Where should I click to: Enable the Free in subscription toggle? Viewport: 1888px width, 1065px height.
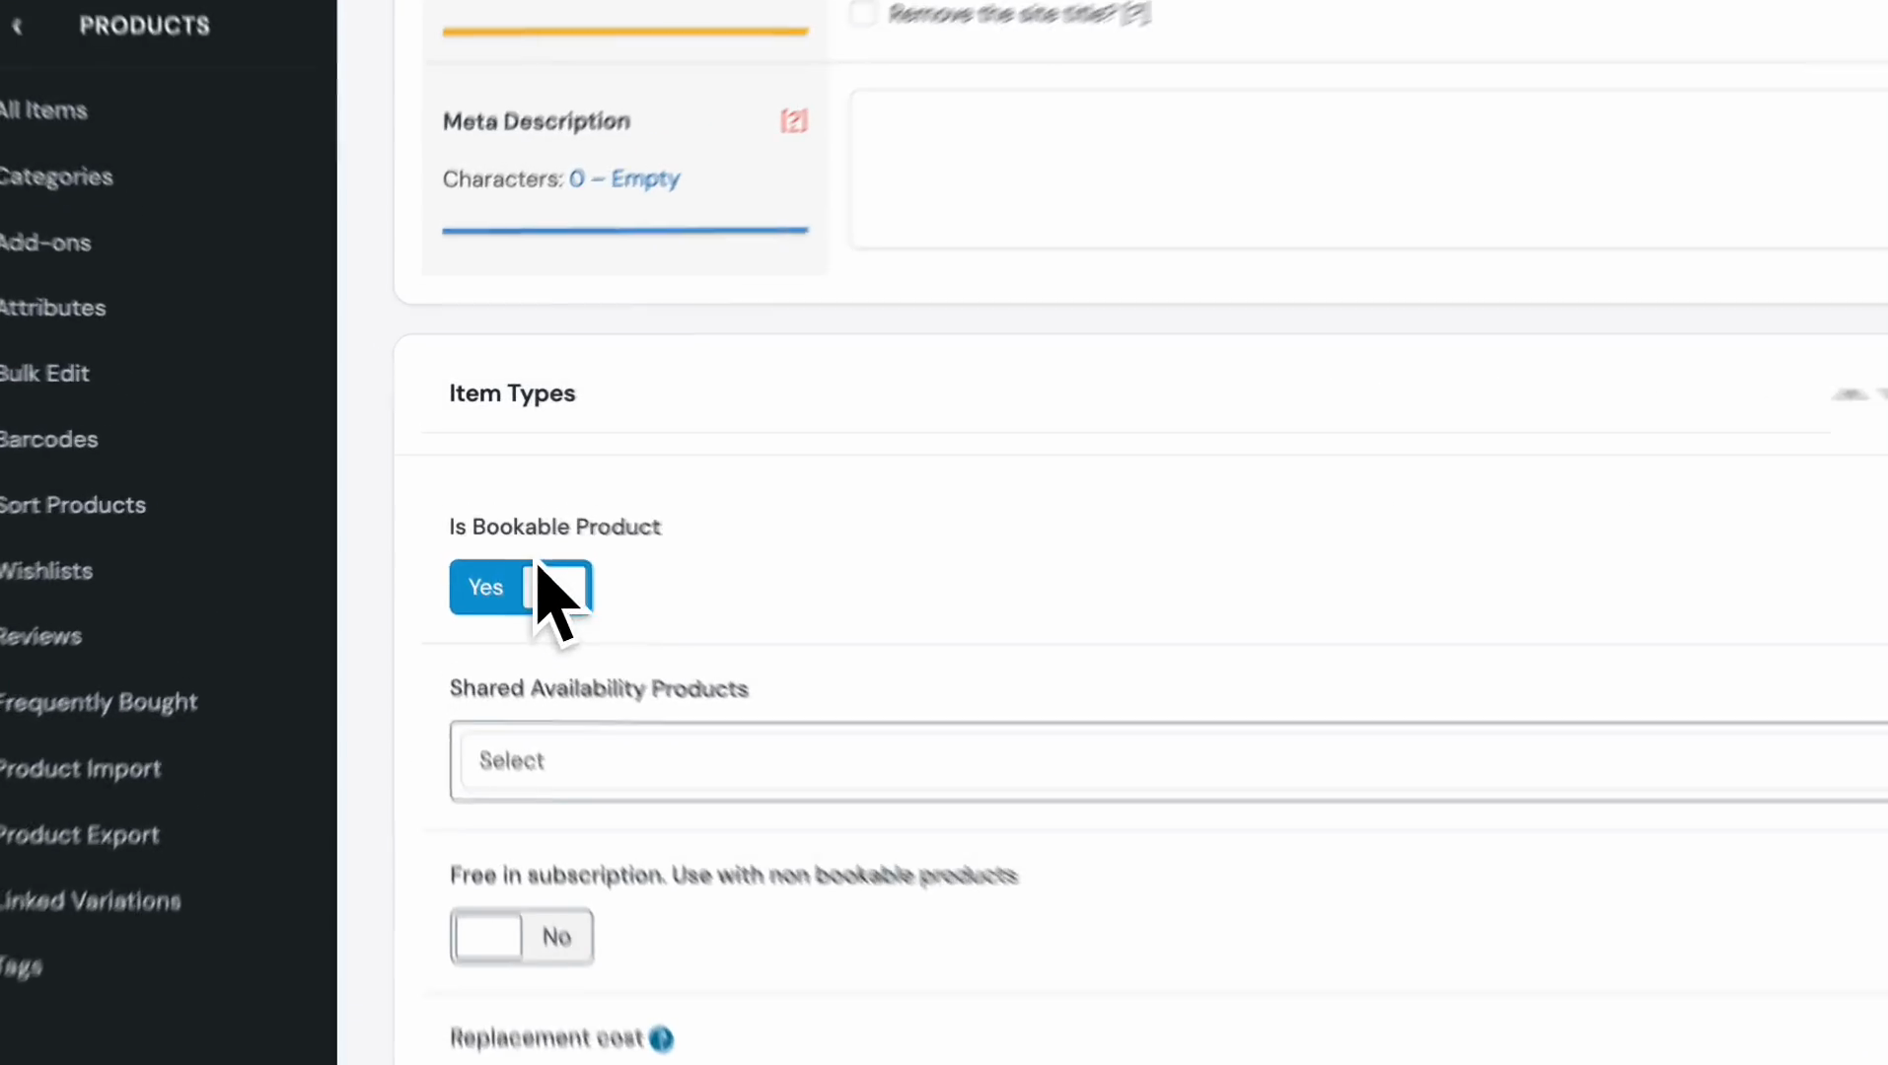[521, 937]
